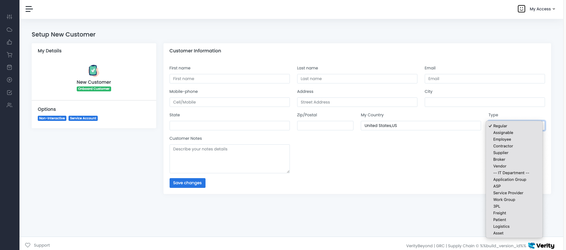Open the My Country select box
566x250 pixels.
tap(421, 125)
